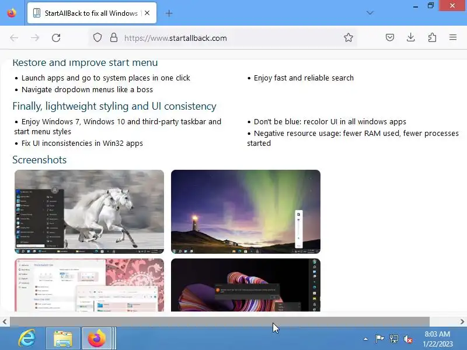This screenshot has width=467, height=350.
Task: Go back to the previous page
Action: (x=14, y=38)
